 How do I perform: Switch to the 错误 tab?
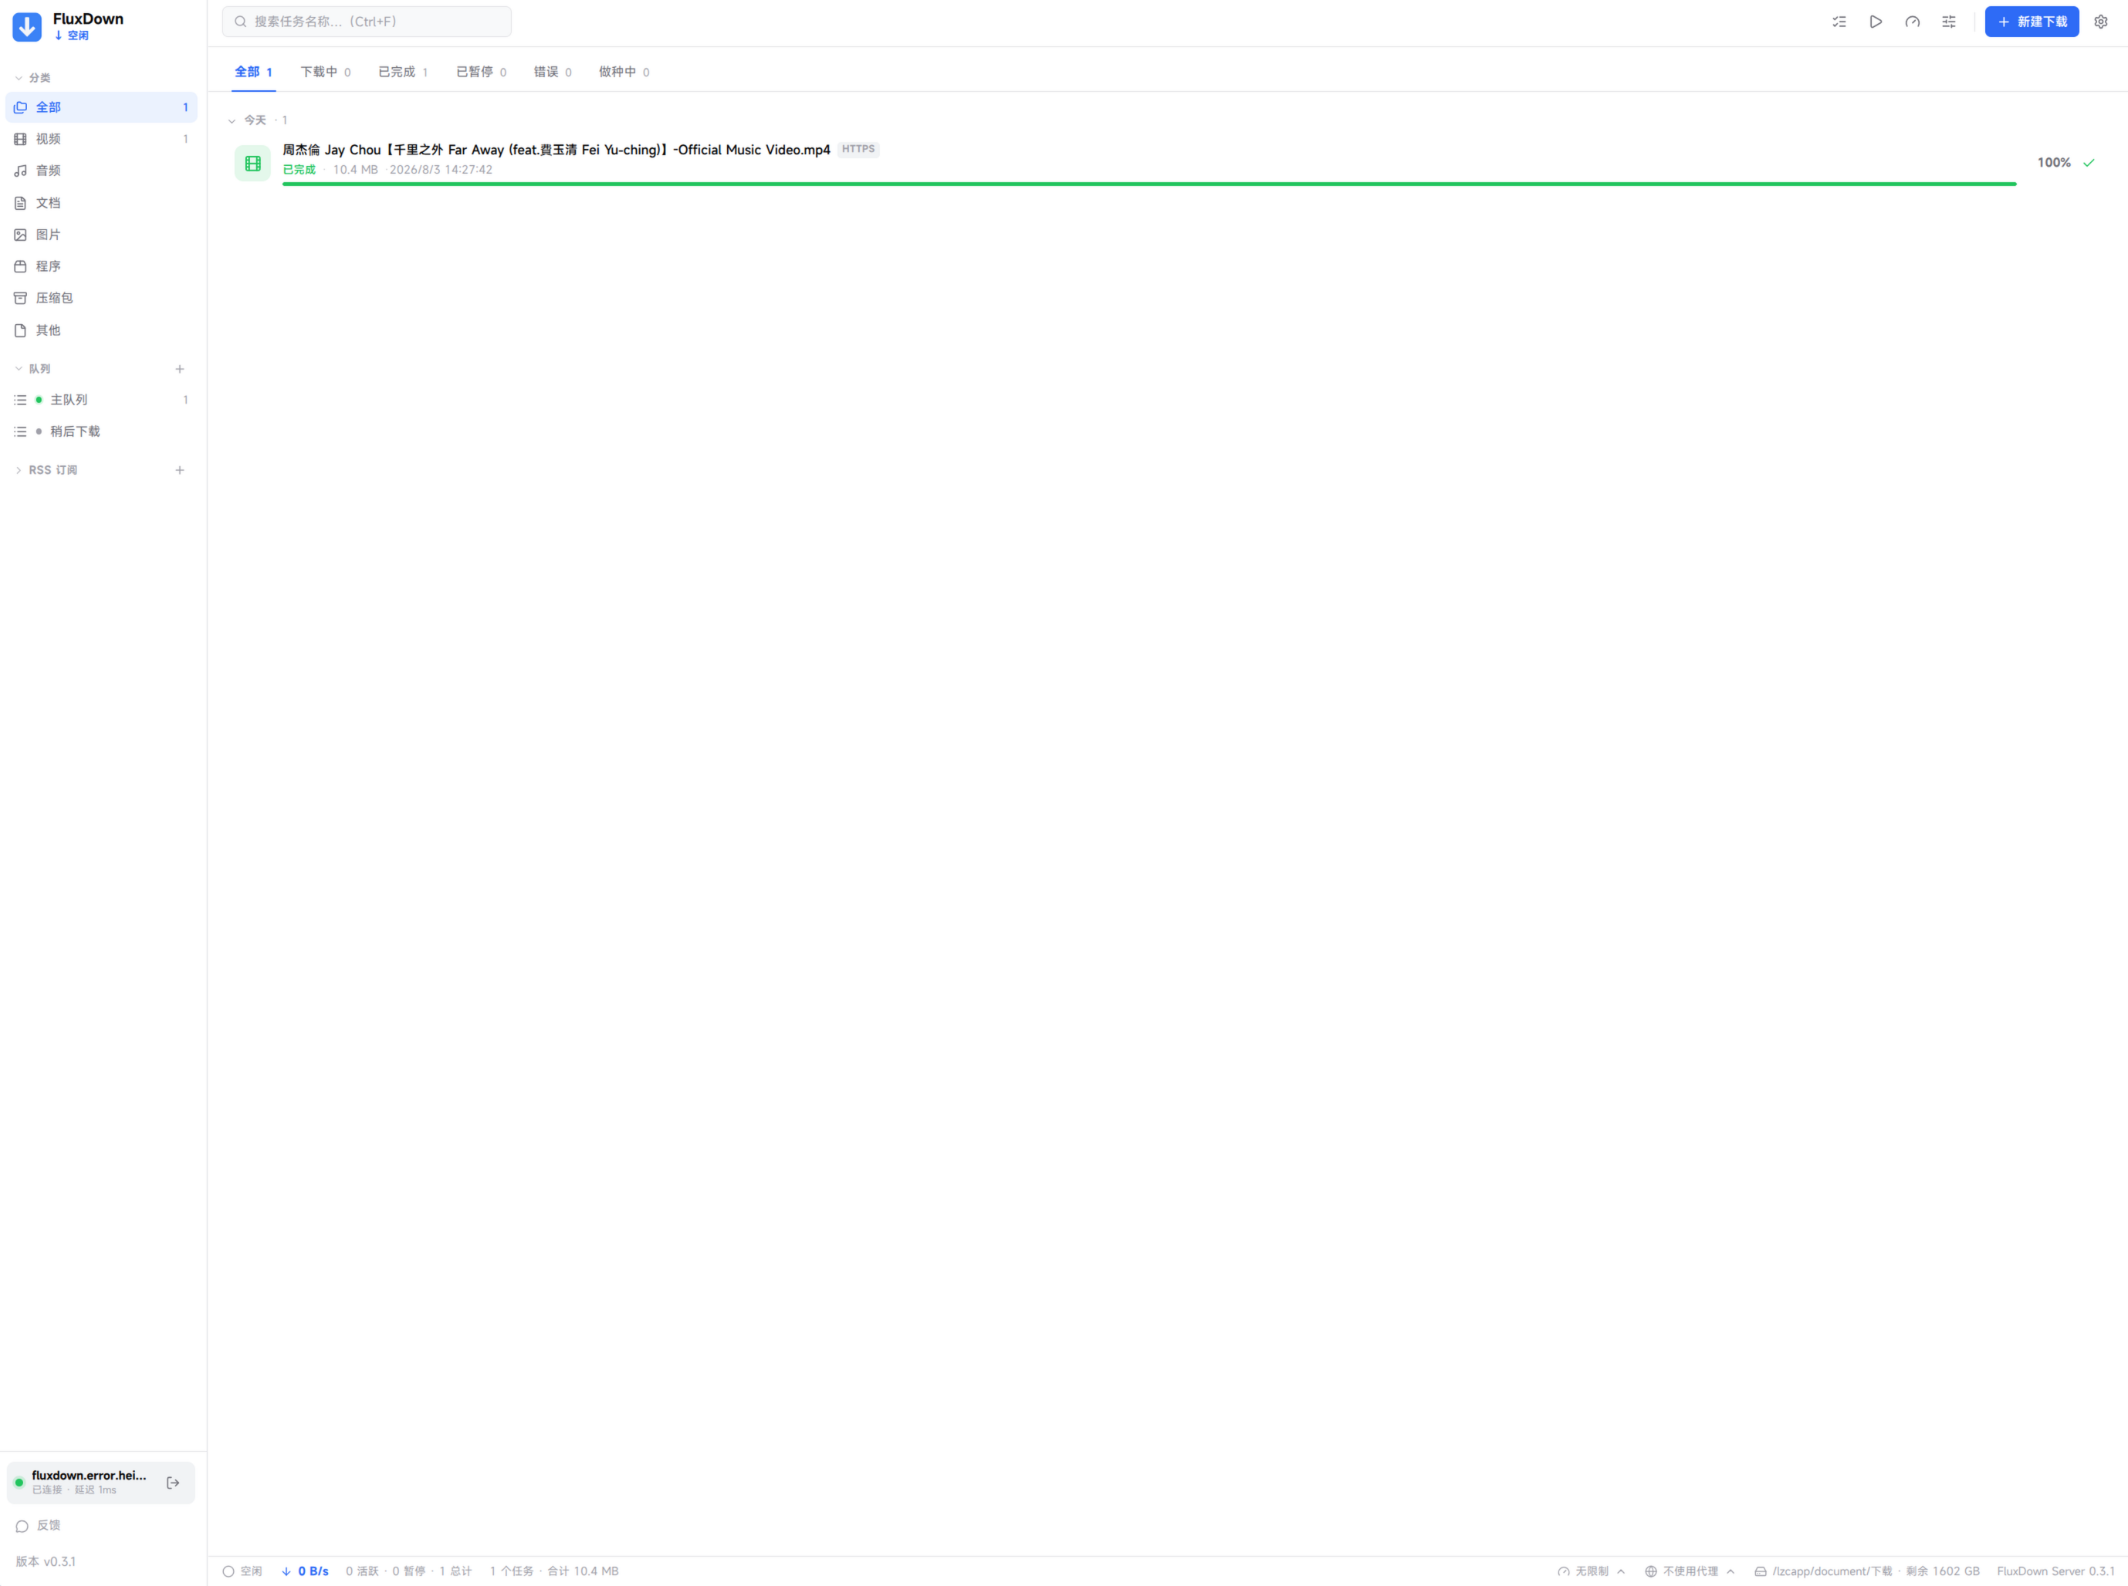point(553,72)
